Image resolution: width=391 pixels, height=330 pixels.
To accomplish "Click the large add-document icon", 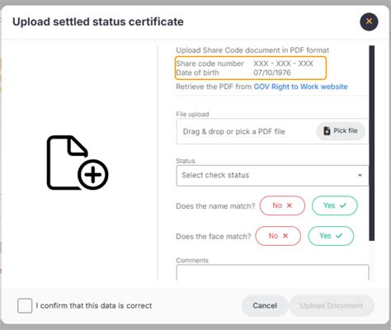I will coord(78,163).
